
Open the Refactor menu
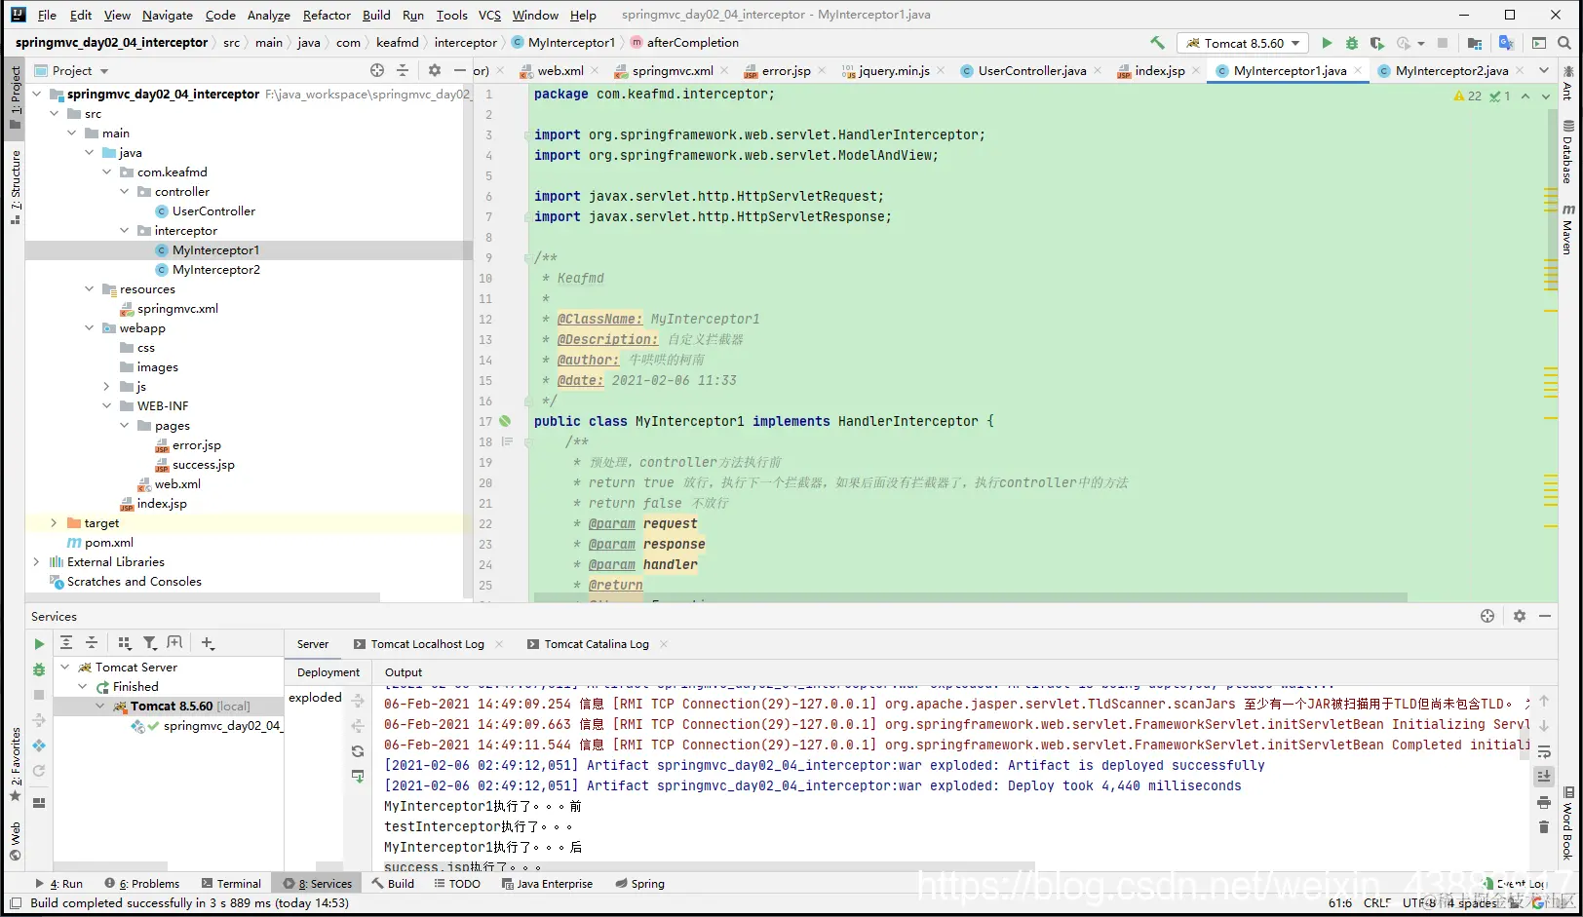coord(327,15)
